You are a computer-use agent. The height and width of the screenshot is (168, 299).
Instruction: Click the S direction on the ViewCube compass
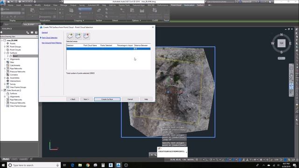pyautogui.click(x=281, y=52)
